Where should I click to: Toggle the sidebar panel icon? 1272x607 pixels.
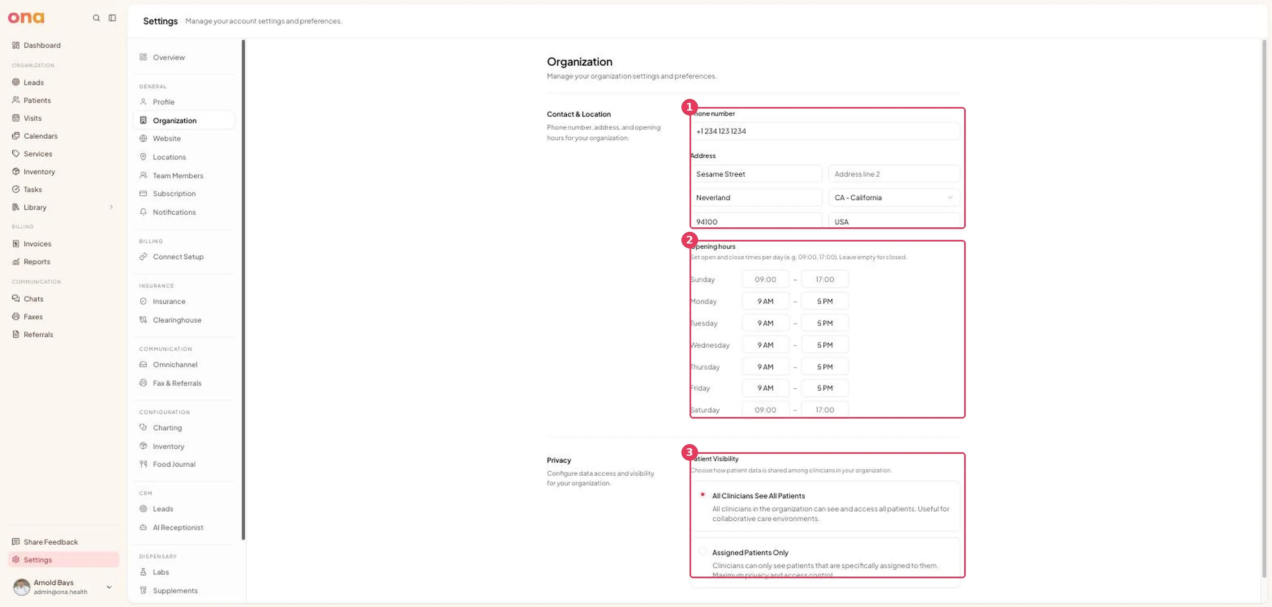(x=113, y=18)
